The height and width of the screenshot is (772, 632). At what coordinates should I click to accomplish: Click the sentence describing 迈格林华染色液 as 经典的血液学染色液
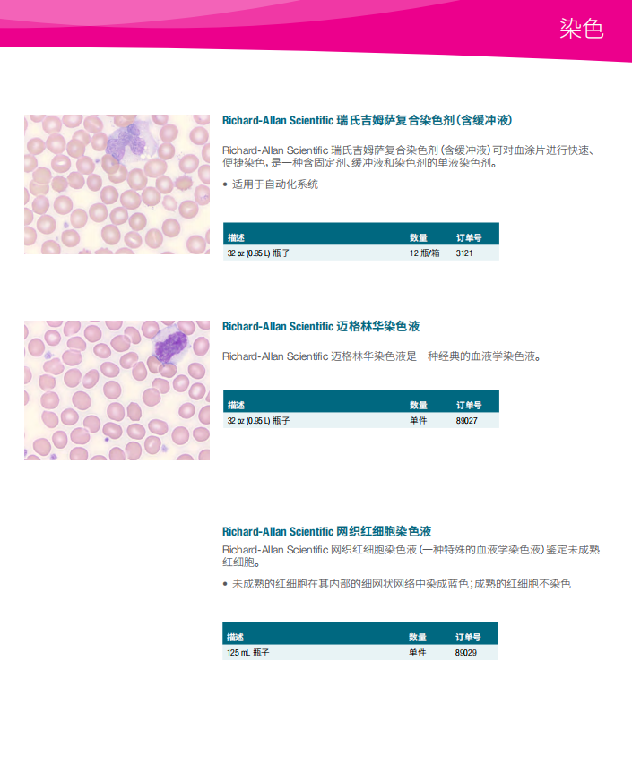coord(382,356)
